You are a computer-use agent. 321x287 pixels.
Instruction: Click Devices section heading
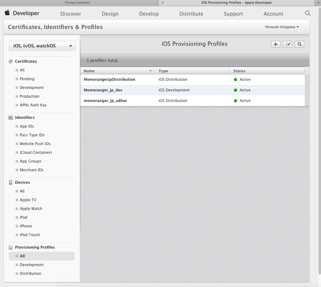click(22, 182)
